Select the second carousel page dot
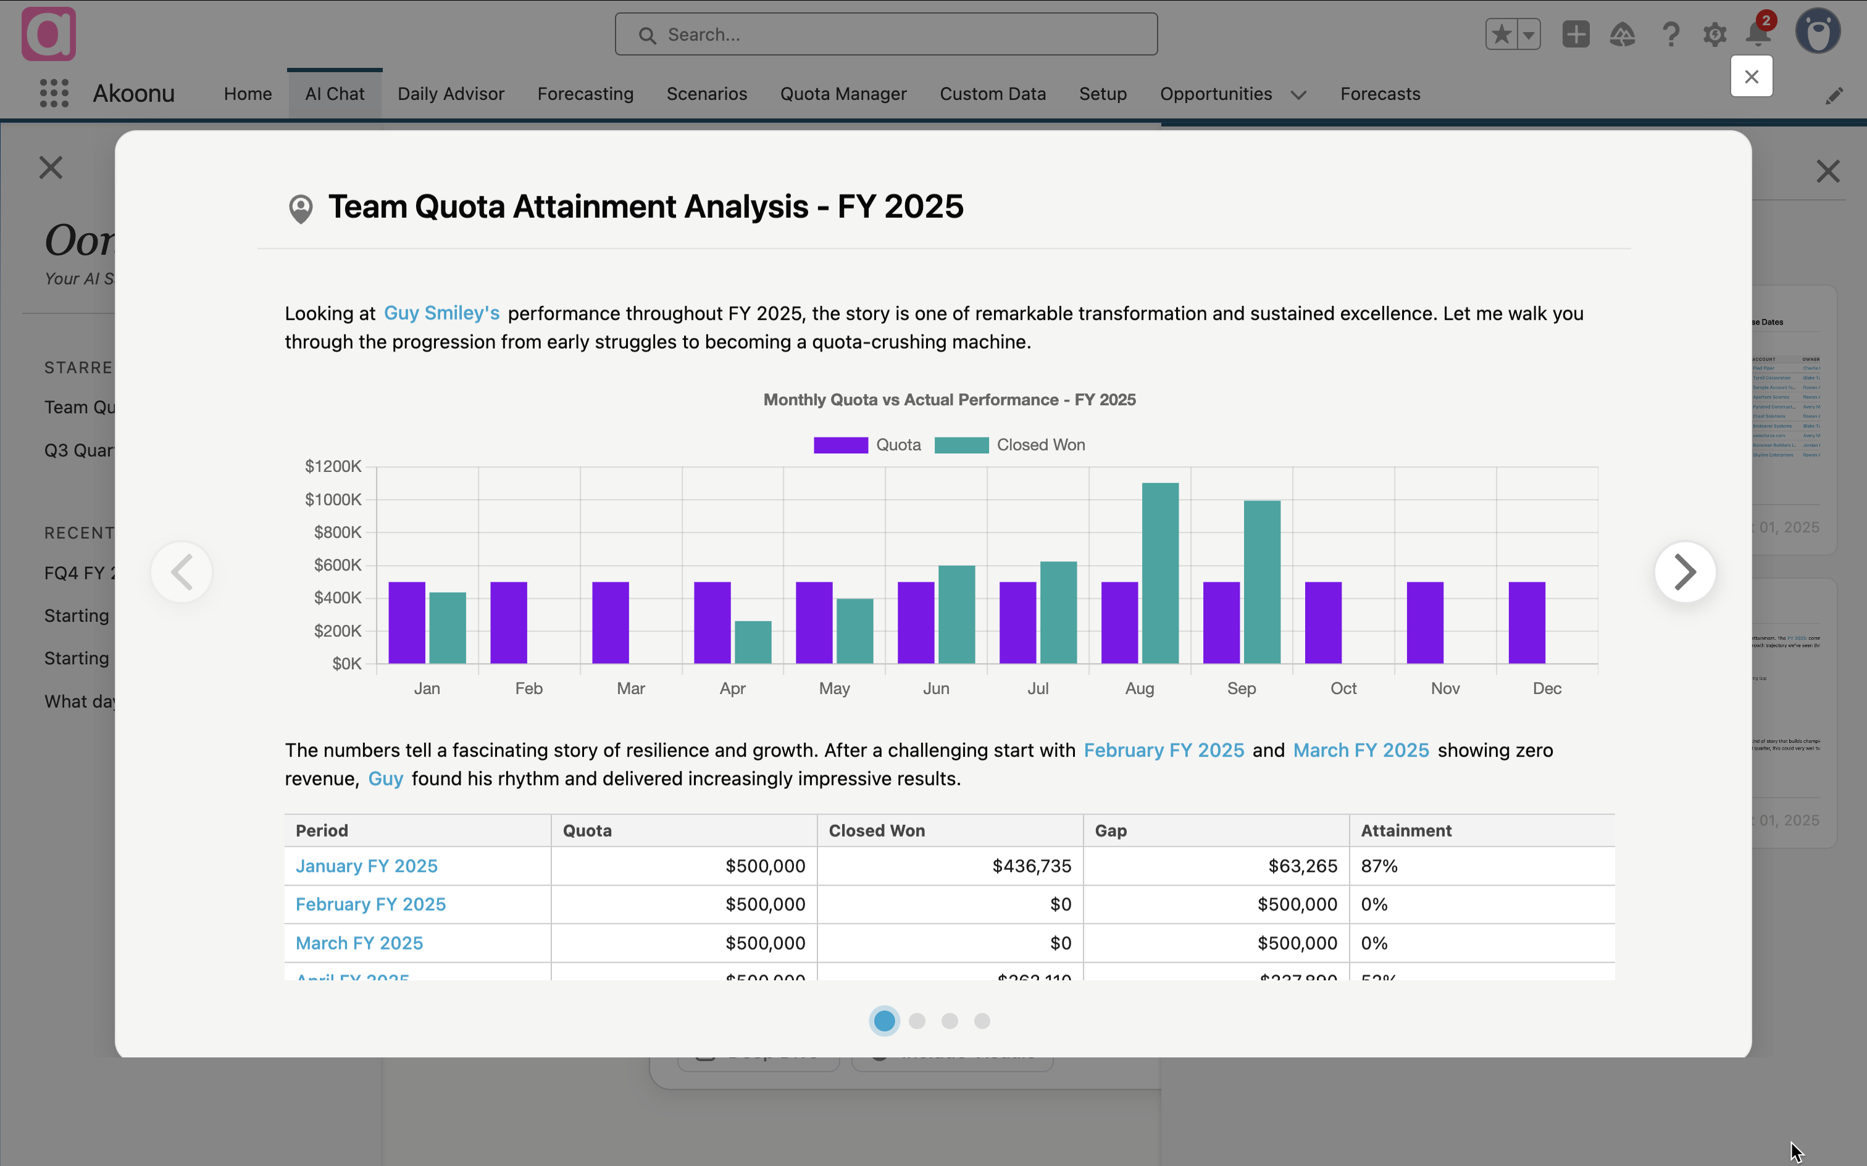1867x1166 pixels. [x=917, y=1020]
